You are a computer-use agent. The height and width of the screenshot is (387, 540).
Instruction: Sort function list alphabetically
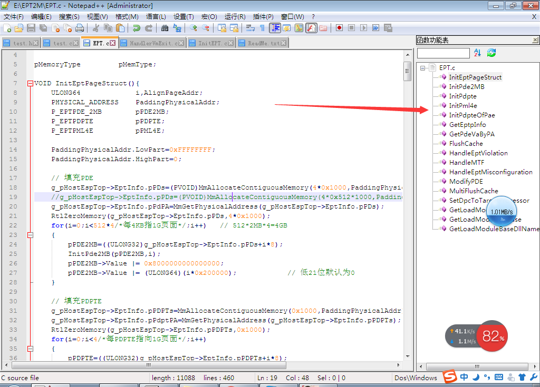[x=477, y=53]
